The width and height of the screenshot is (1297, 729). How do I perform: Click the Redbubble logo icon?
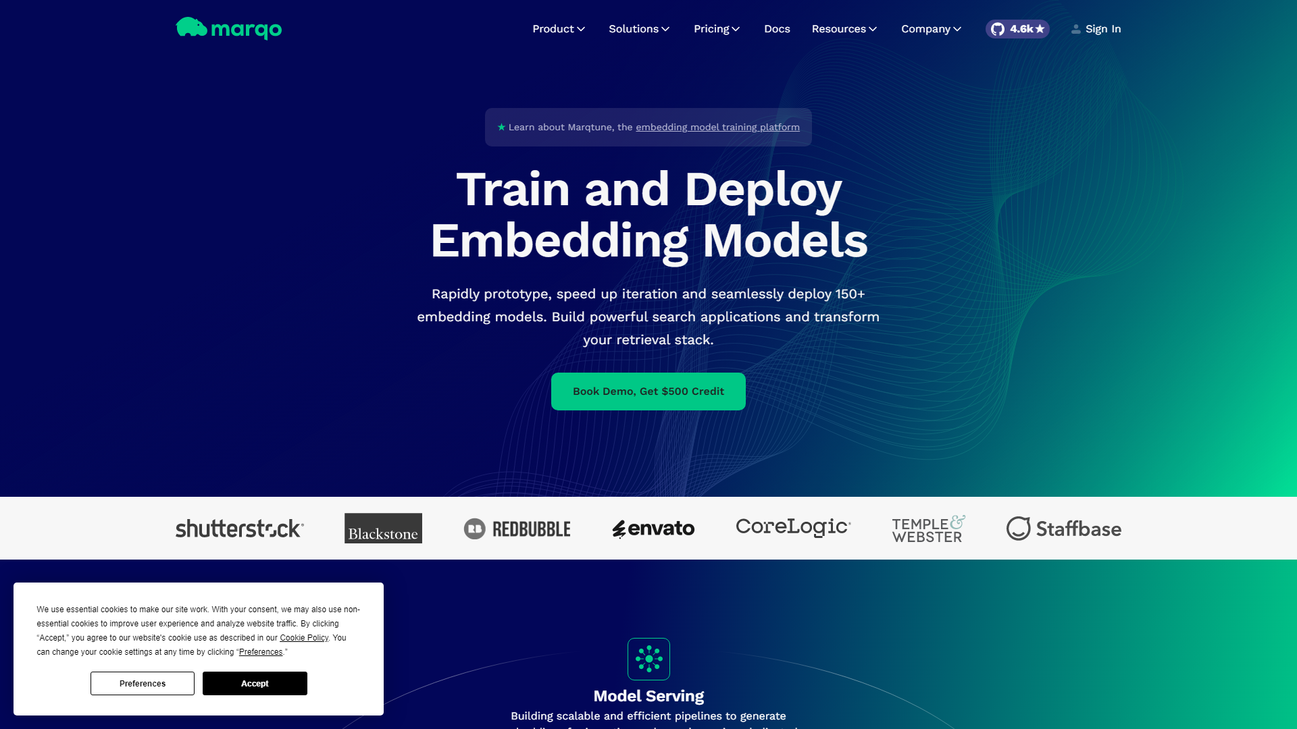(474, 528)
